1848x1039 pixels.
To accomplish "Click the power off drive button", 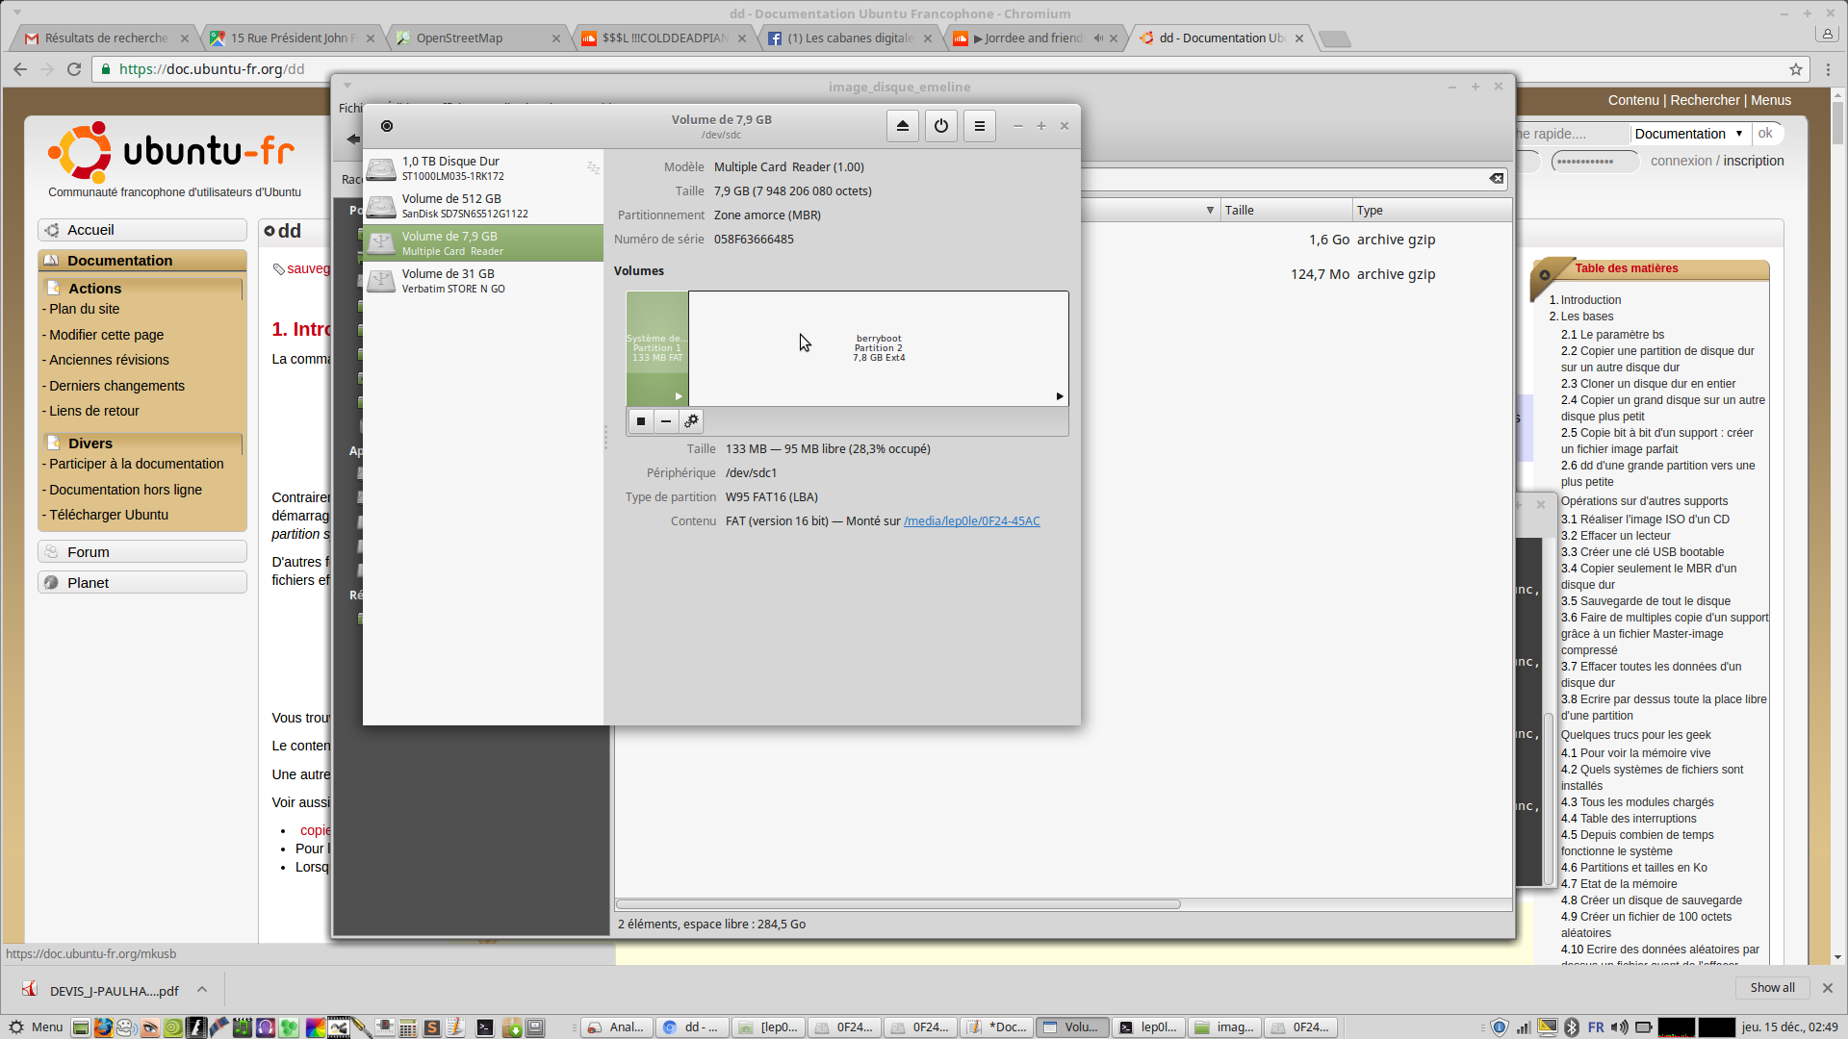I will pyautogui.click(x=940, y=126).
